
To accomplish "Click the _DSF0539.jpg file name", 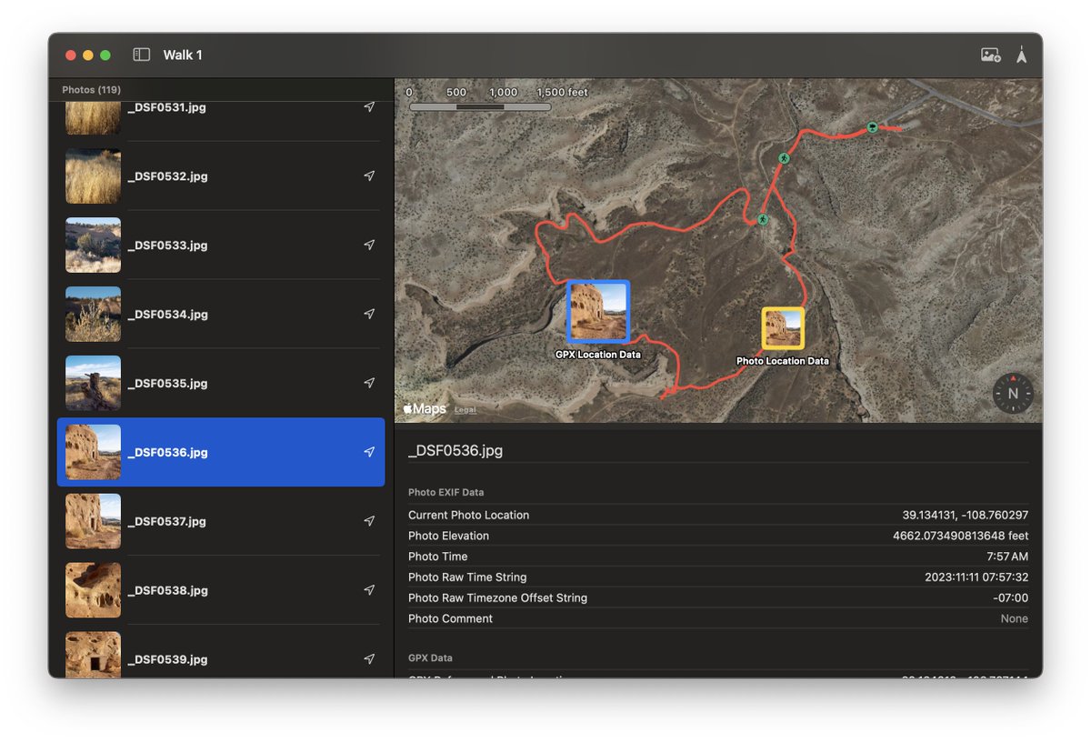I will [x=167, y=659].
